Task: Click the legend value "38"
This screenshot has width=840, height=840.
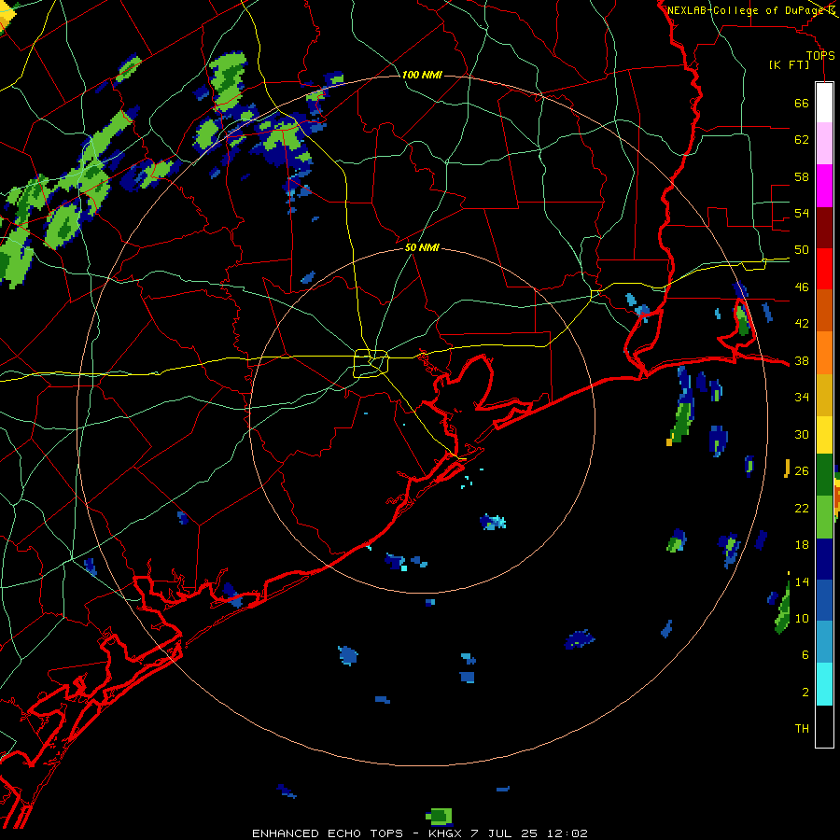Action: [x=802, y=360]
